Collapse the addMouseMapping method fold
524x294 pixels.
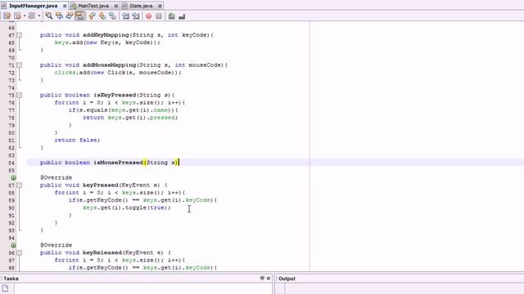(20, 65)
